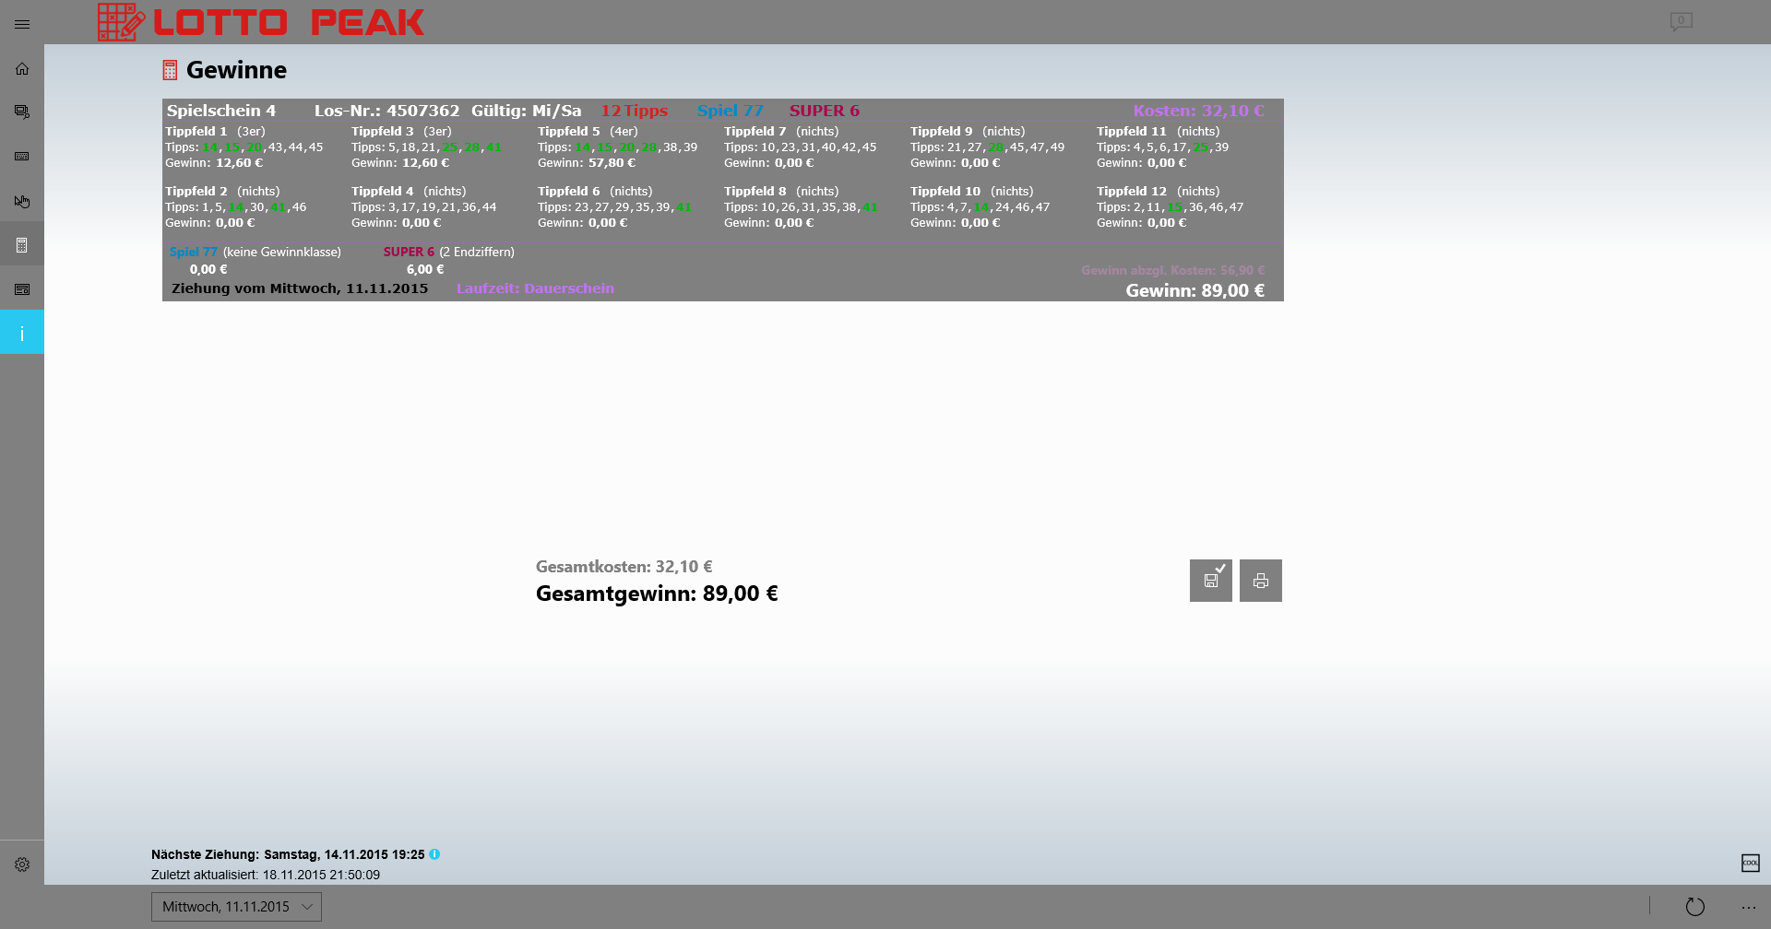Refresh the draw data
Image resolution: width=1771 pixels, height=929 pixels.
click(1695, 907)
